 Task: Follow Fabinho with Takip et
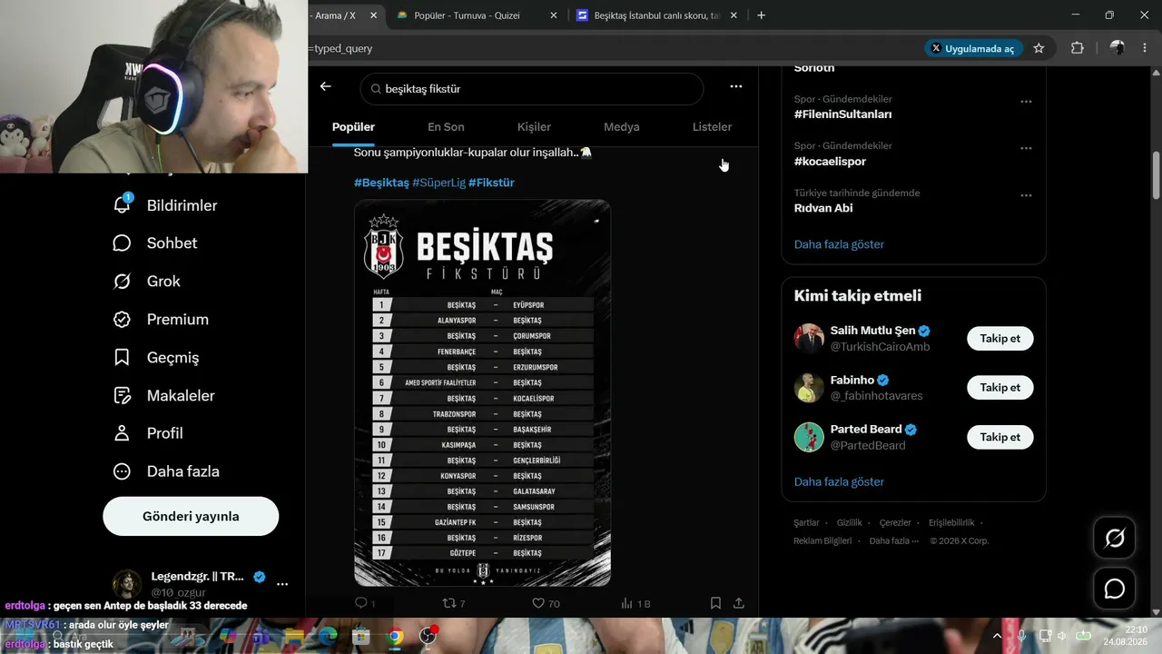tap(1000, 388)
